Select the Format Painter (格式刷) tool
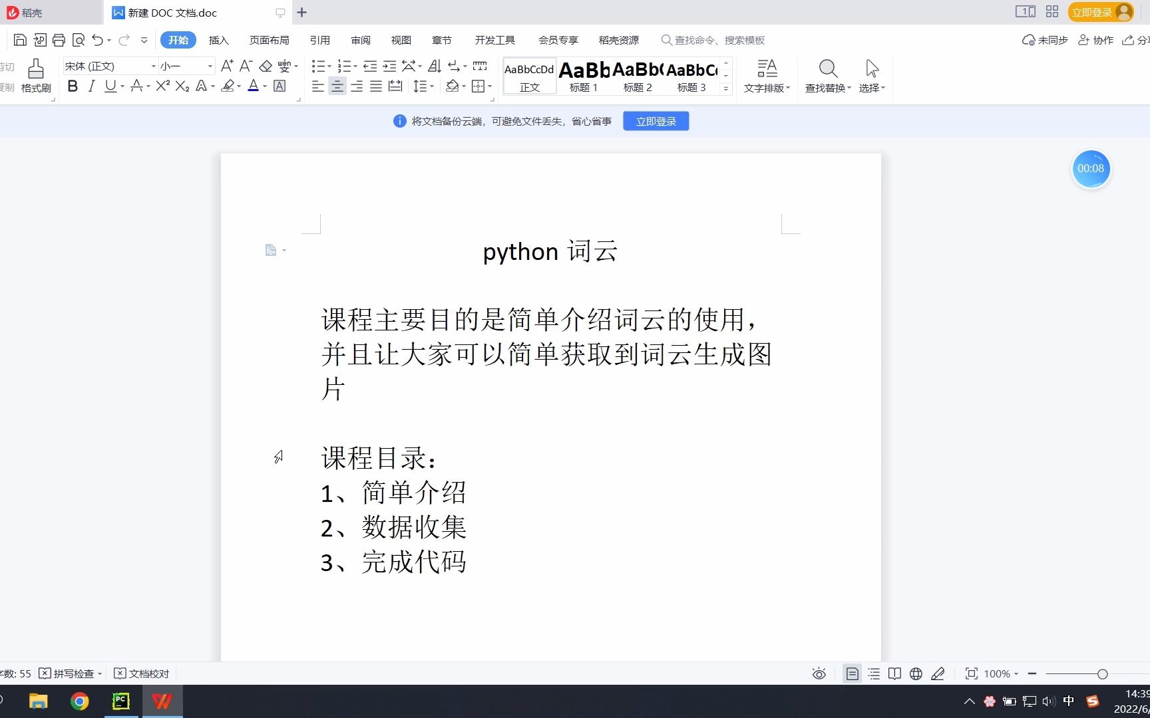Screen dimensions: 1150x718 [36, 76]
